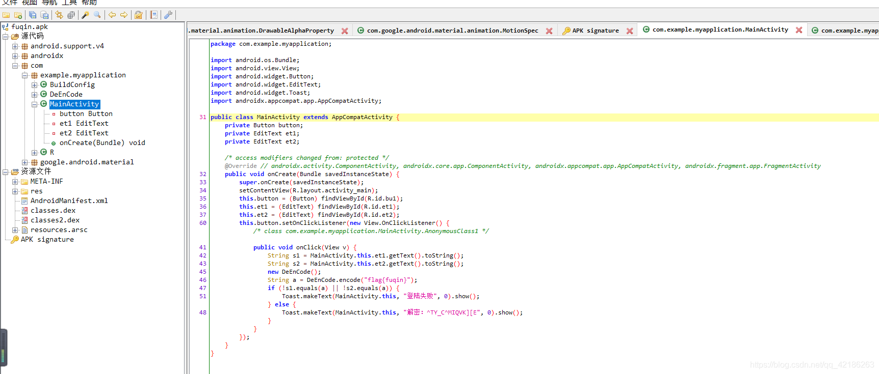This screenshot has height=374, width=879.
Task: Select the 'et2 EditText' field
Action: tap(84, 133)
